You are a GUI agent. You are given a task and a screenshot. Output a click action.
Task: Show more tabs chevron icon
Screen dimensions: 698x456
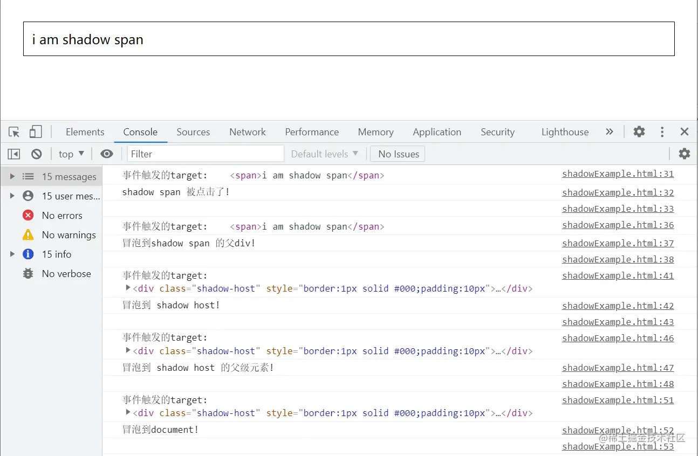click(x=610, y=132)
